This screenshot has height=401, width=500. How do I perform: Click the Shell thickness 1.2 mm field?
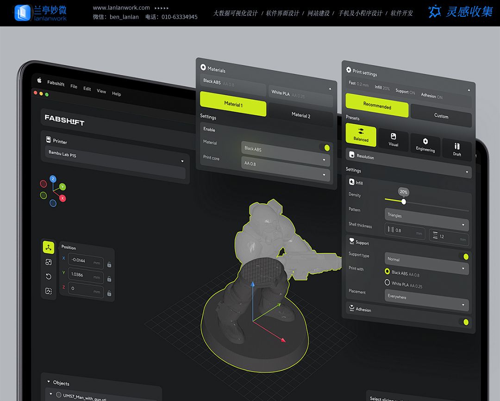click(449, 238)
